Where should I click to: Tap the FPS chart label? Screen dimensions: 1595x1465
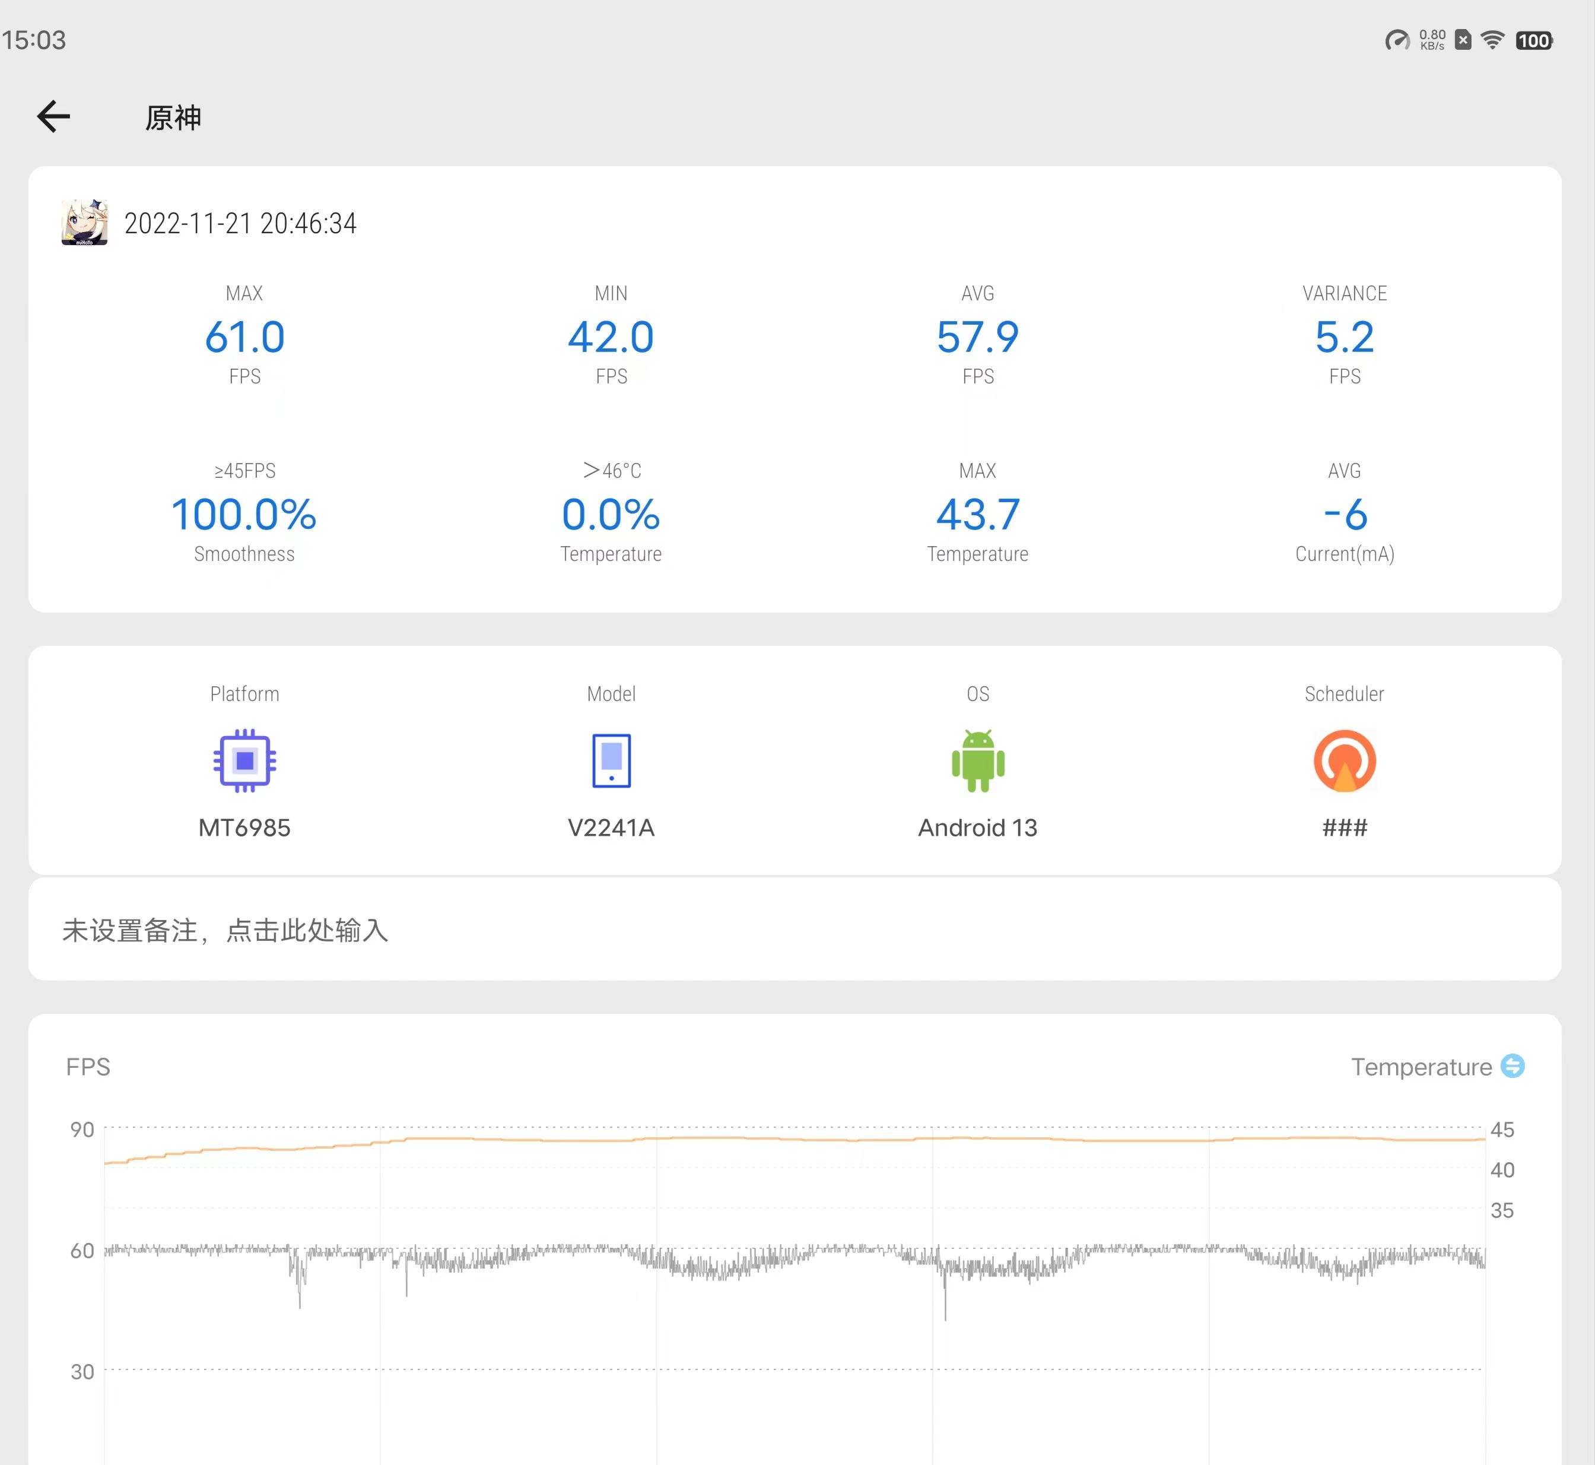click(88, 1067)
